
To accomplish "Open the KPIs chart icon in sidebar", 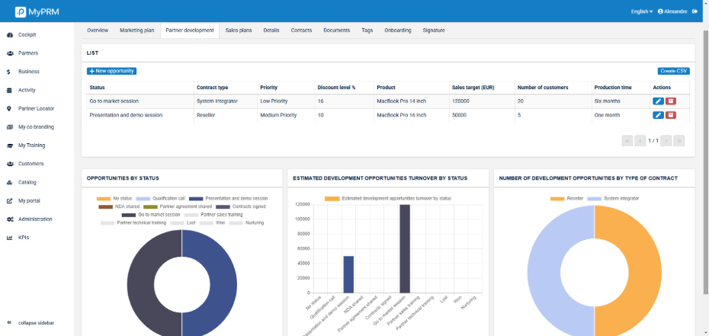I will (8, 238).
